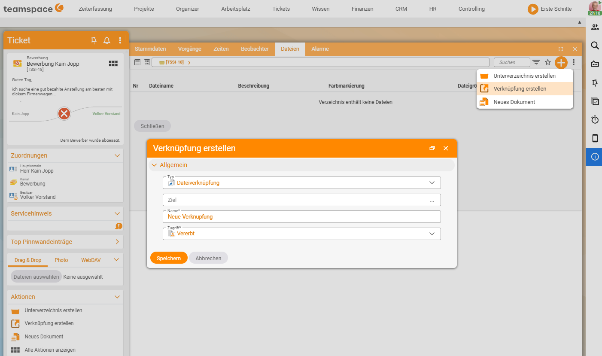Click the red rejected status circle icon

point(64,114)
